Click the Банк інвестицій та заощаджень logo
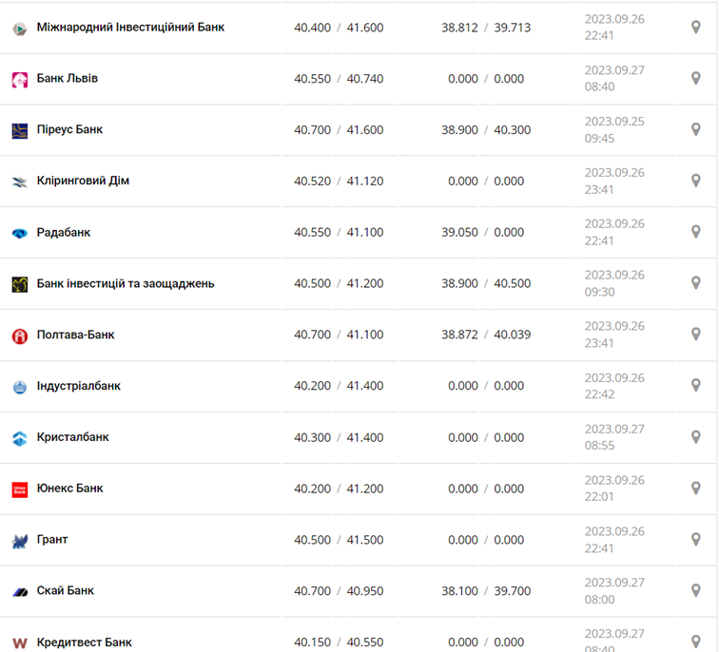Viewport: 719px width, 652px height. [x=20, y=285]
